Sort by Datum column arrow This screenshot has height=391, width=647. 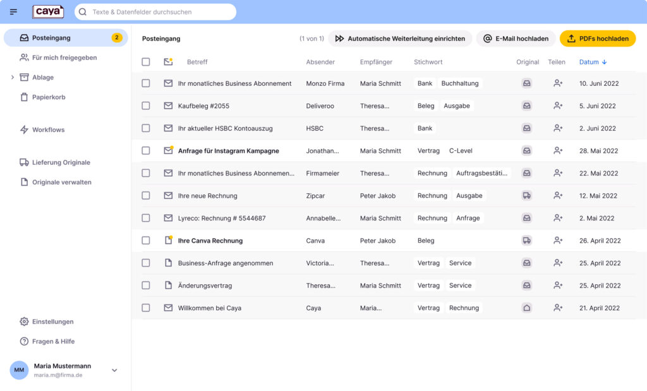click(x=605, y=62)
